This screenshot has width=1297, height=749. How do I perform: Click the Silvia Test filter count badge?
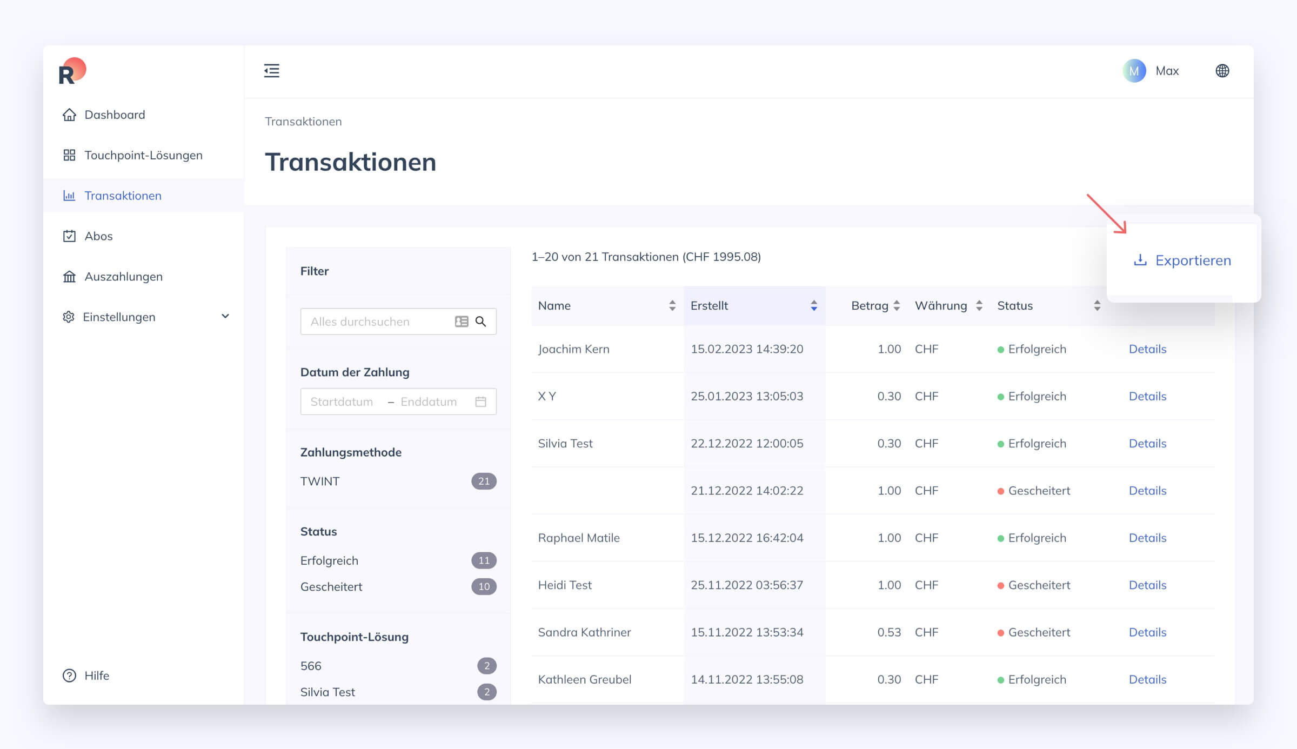coord(486,691)
